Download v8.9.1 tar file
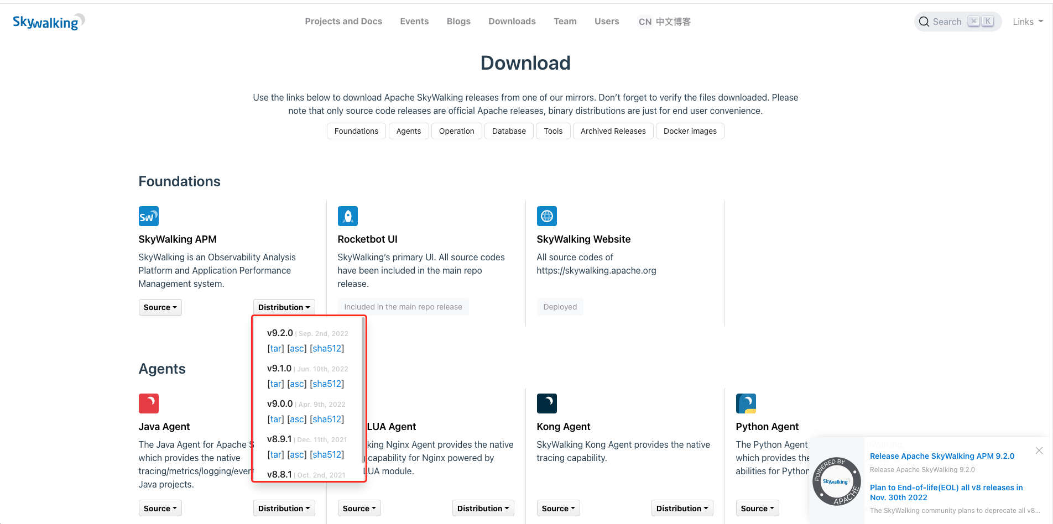Screen dimensions: 1053x524 point(275,455)
